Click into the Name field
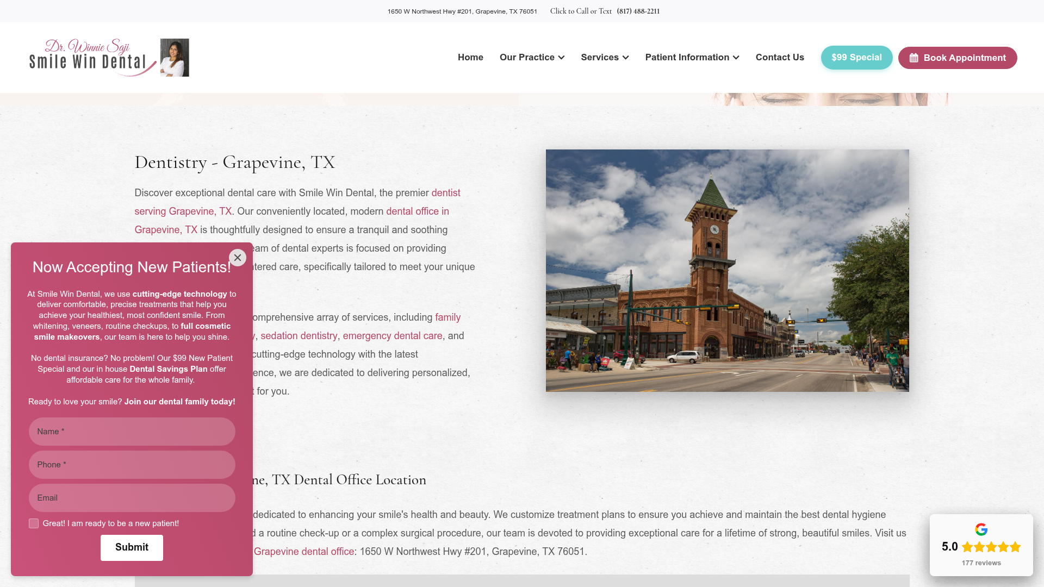The width and height of the screenshot is (1044, 587). point(132,432)
